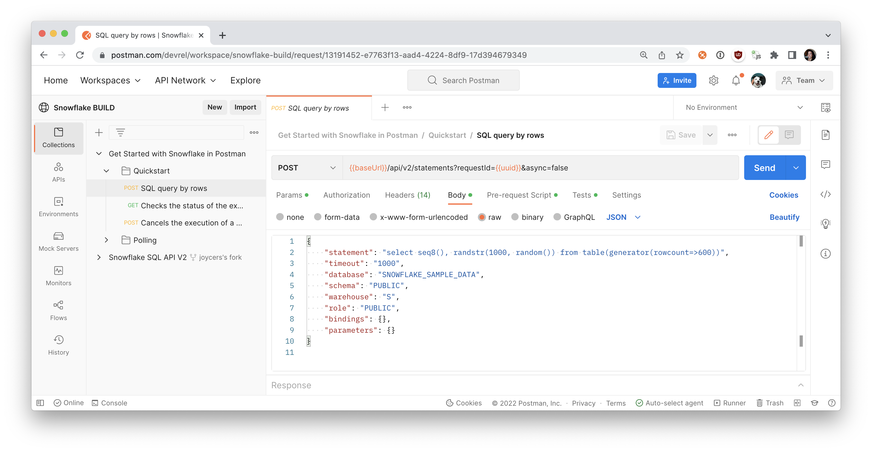Click the Search Postman field
The width and height of the screenshot is (872, 452).
click(463, 81)
